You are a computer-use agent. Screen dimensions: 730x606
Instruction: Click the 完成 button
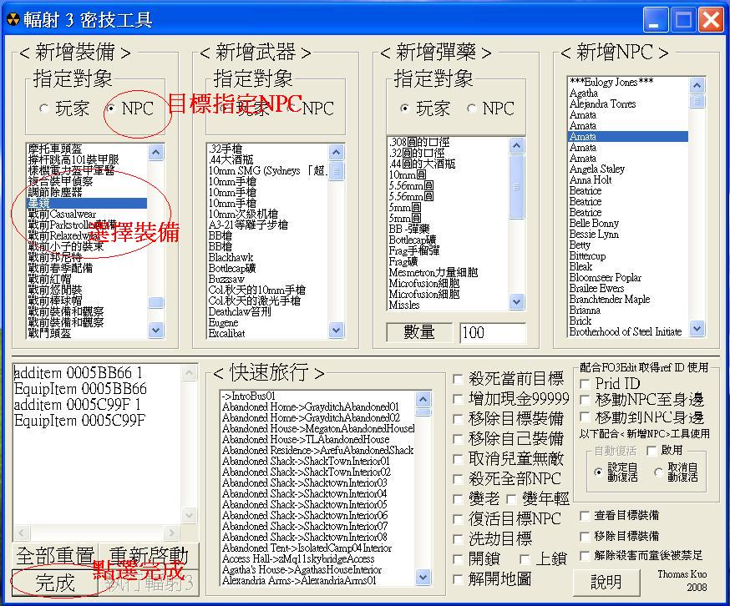pyautogui.click(x=56, y=583)
